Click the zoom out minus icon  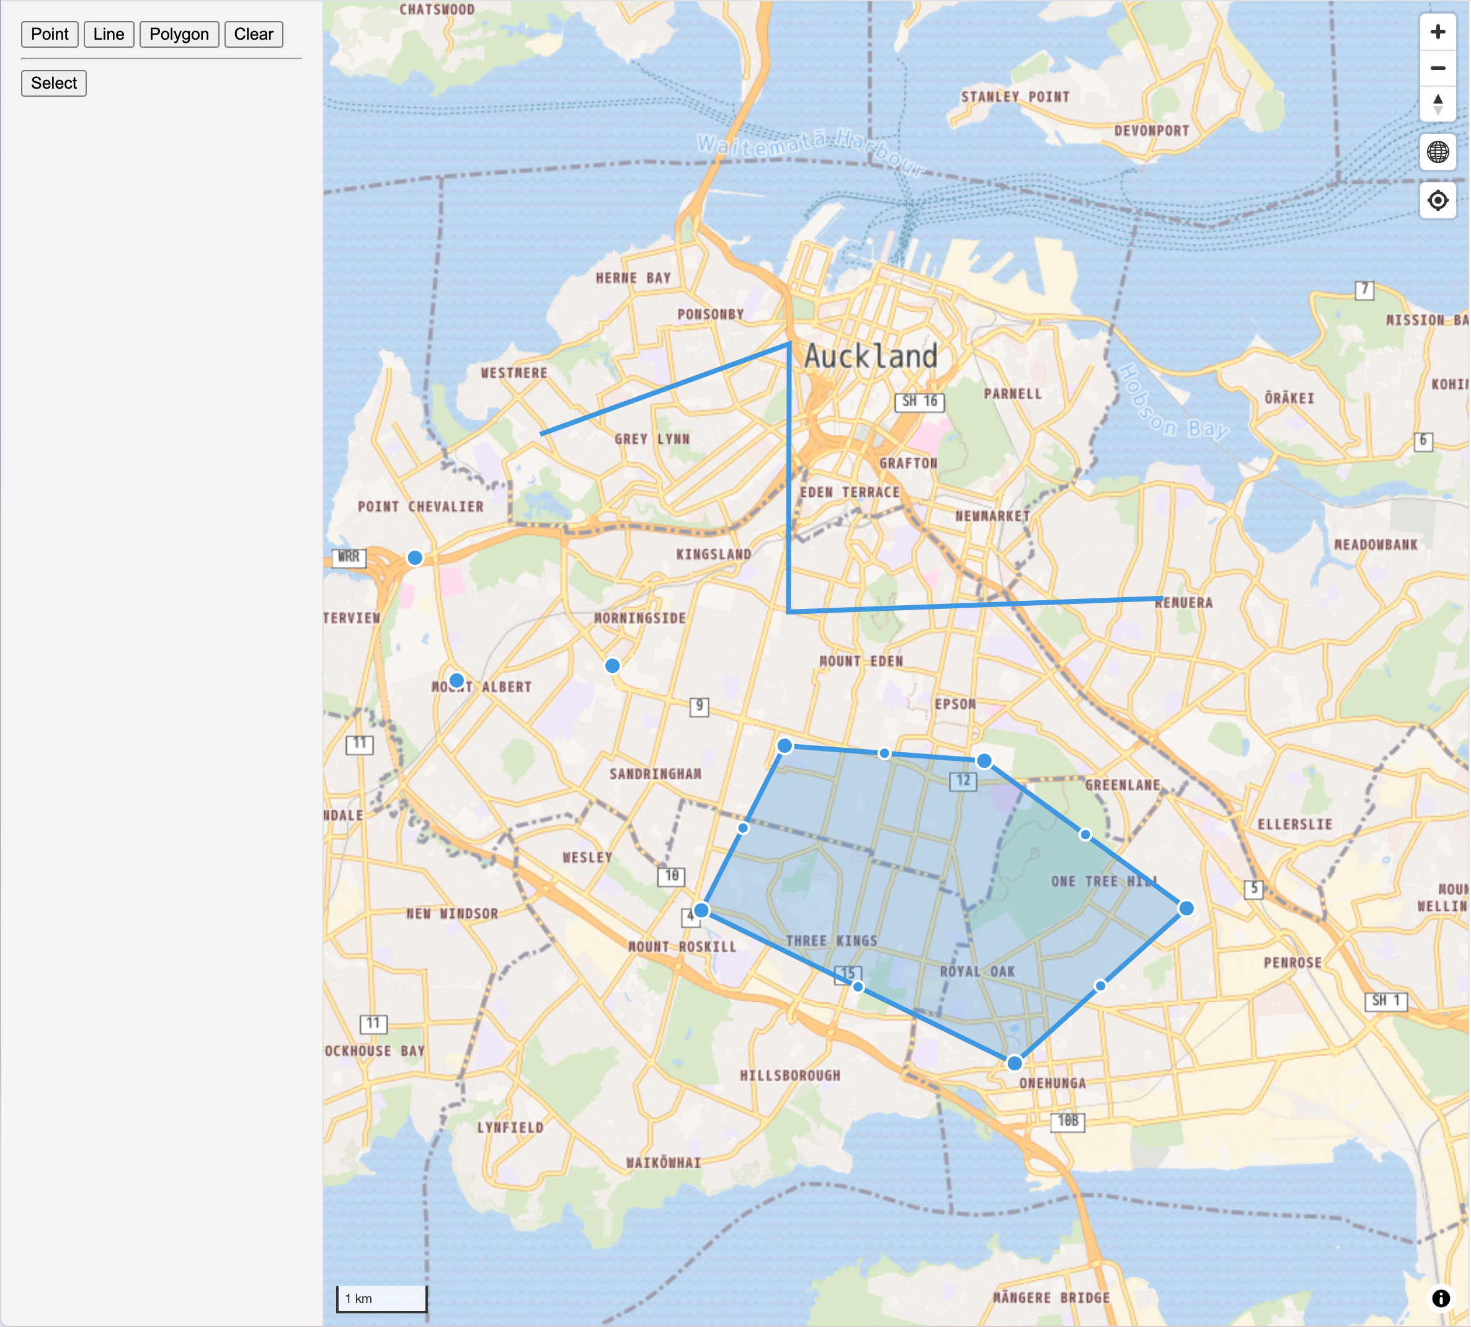(x=1437, y=69)
